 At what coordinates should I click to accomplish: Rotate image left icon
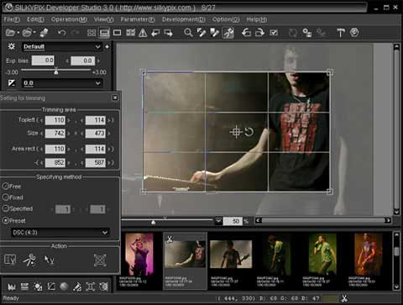coord(246,33)
